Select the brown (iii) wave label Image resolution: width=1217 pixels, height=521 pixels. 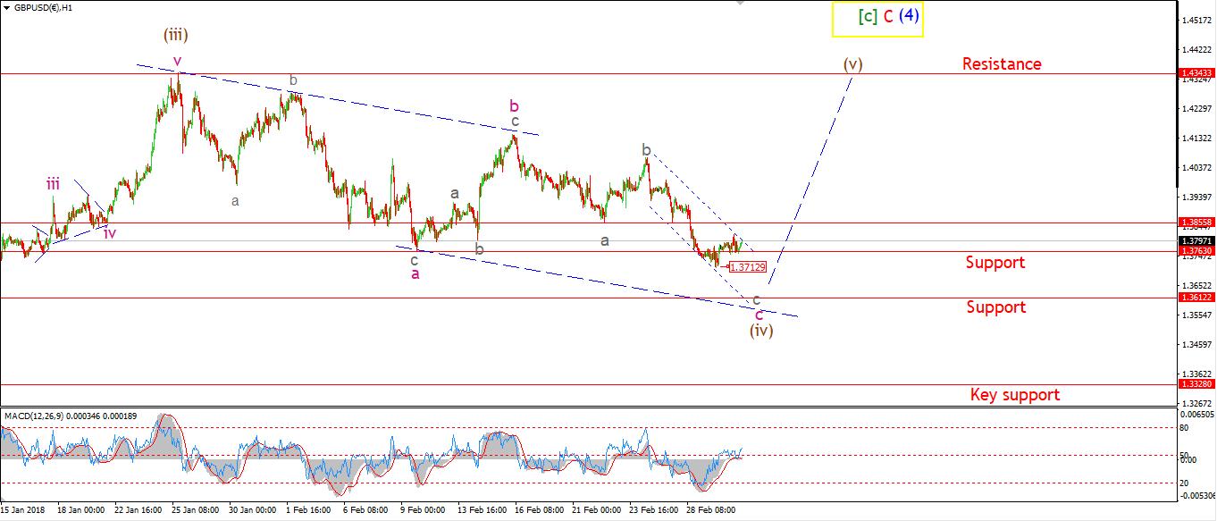tap(175, 35)
